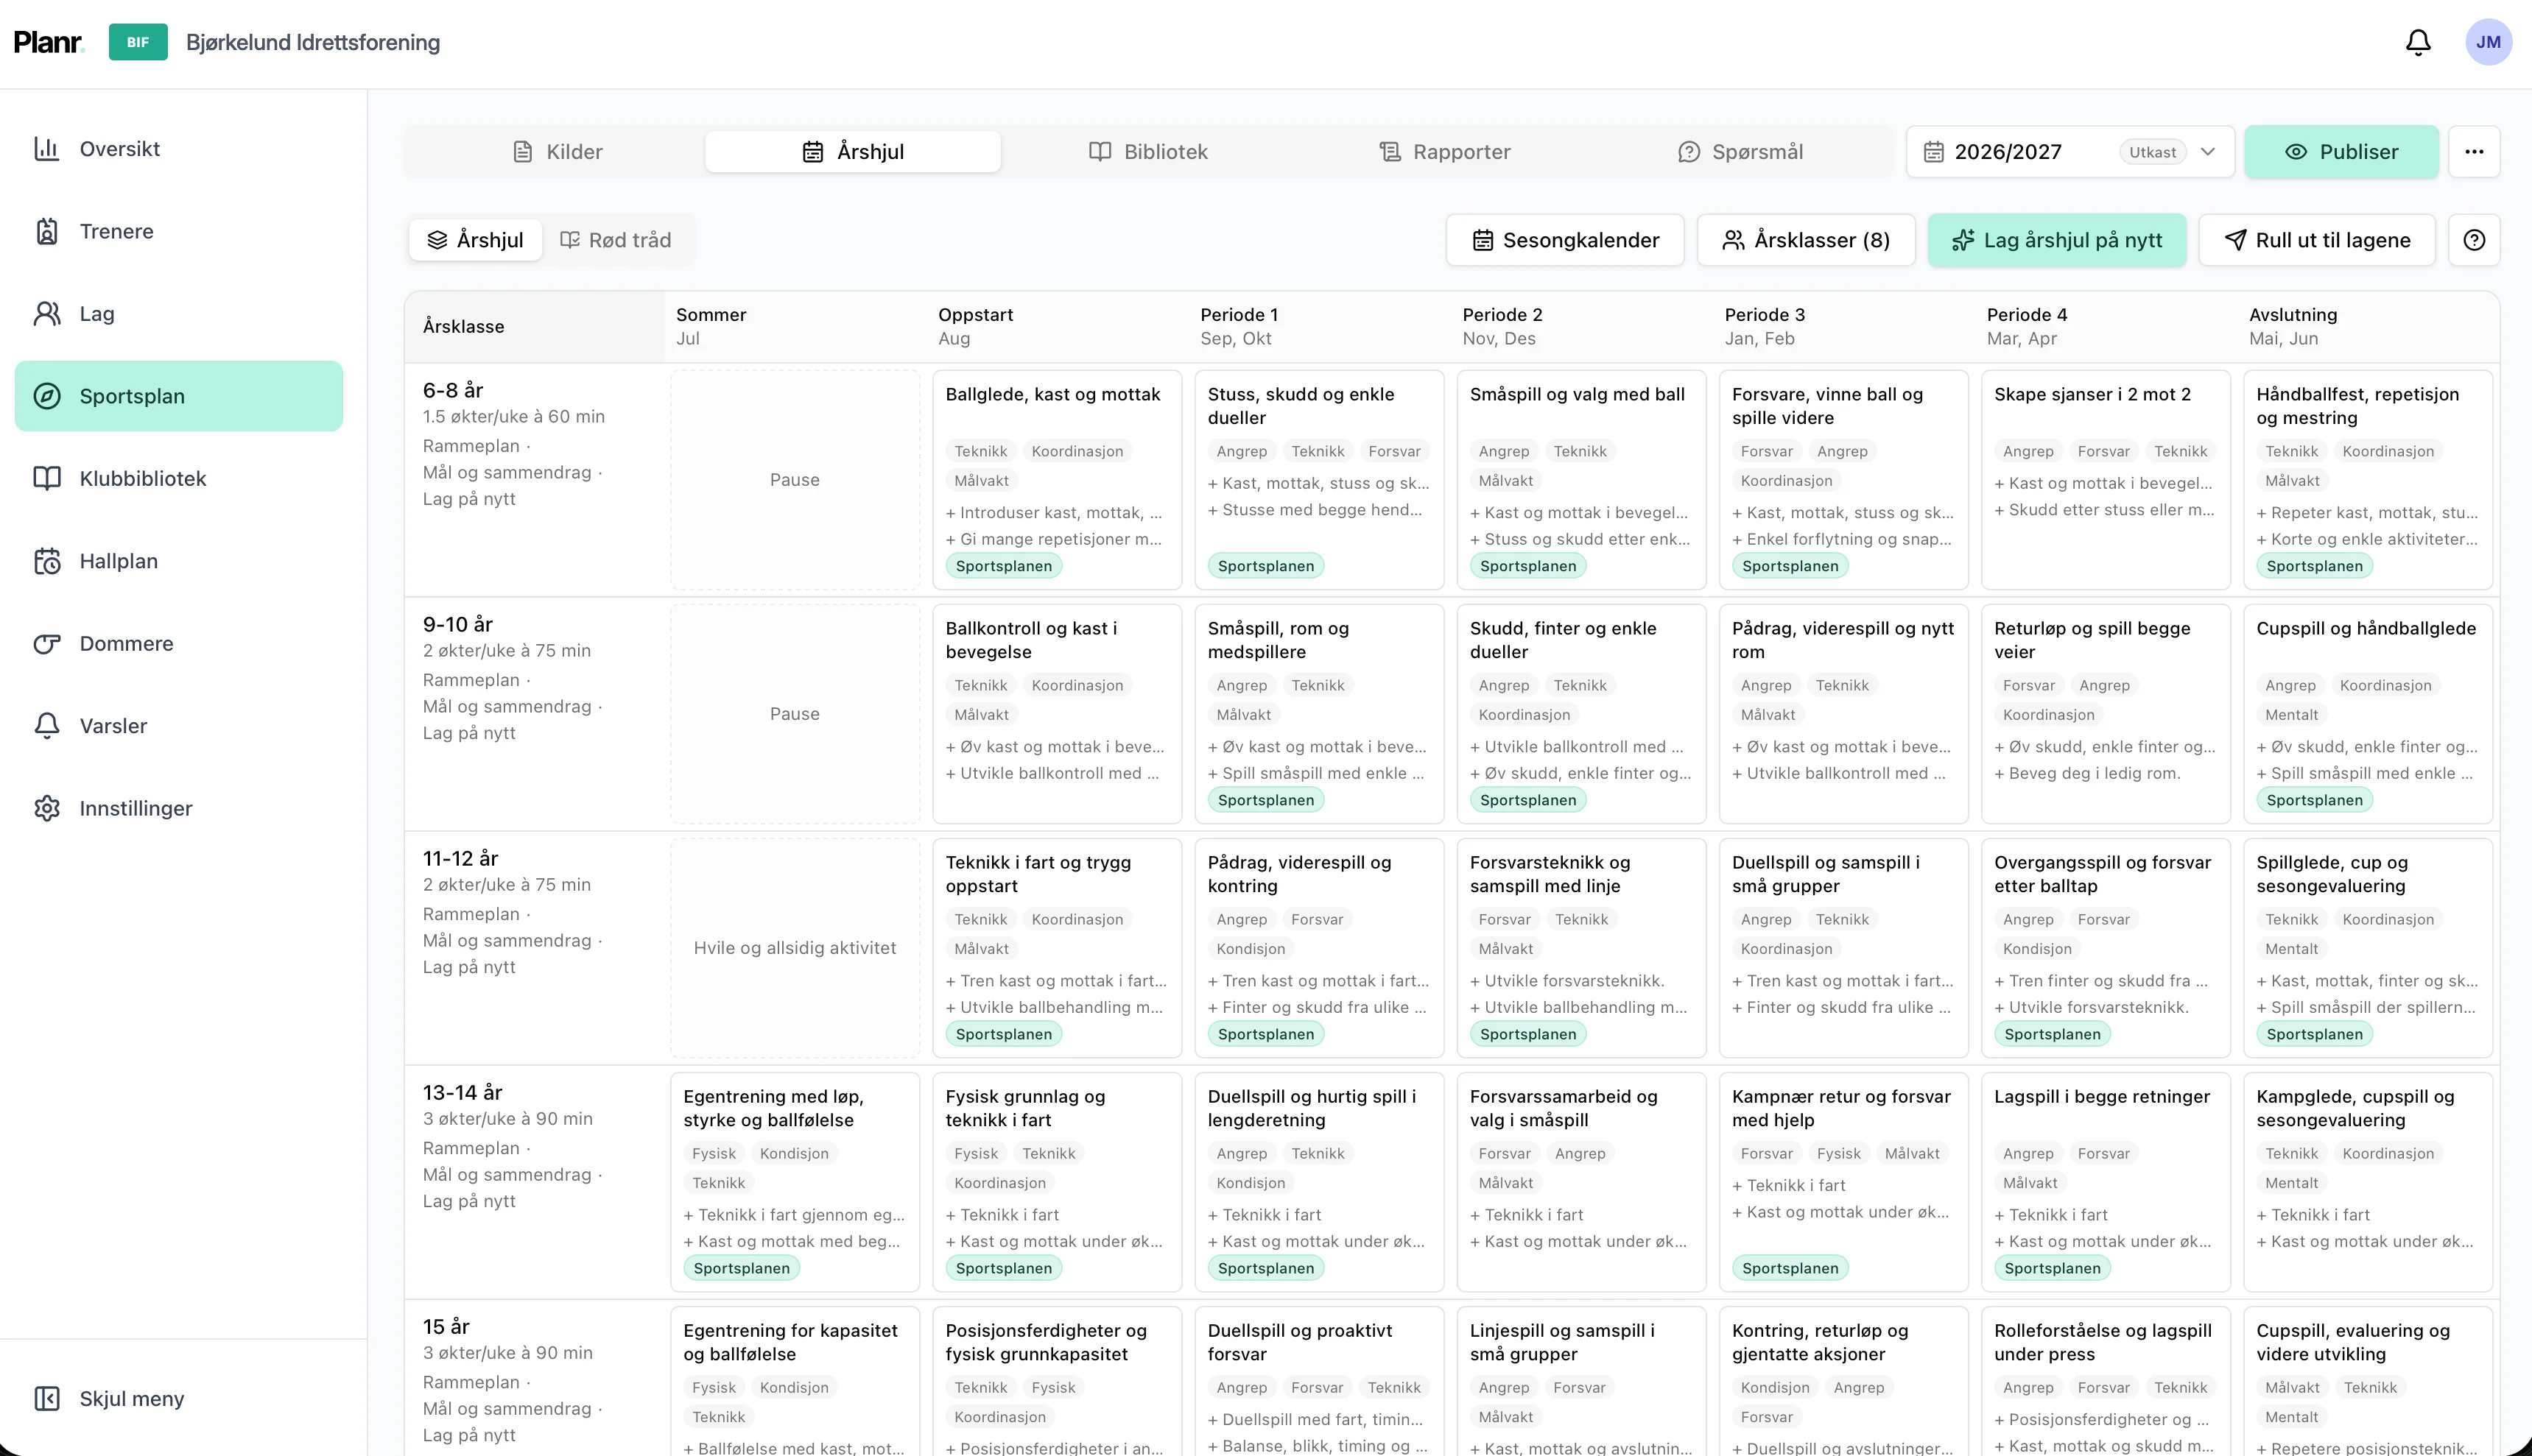Screen dimensions: 2532x1456
Task: Click the Publiser button
Action: [2341, 152]
